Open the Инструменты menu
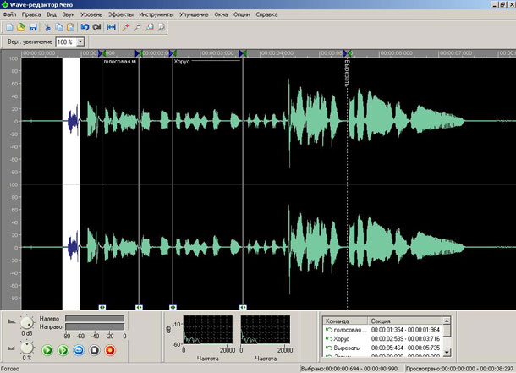Image resolution: width=516 pixels, height=373 pixels. [156, 14]
